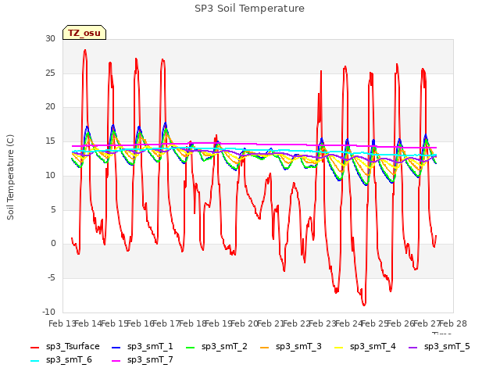Toggle sp3_Tsurface series via legend label
Image resolution: width=500 pixels, height=375 pixels.
73,347
